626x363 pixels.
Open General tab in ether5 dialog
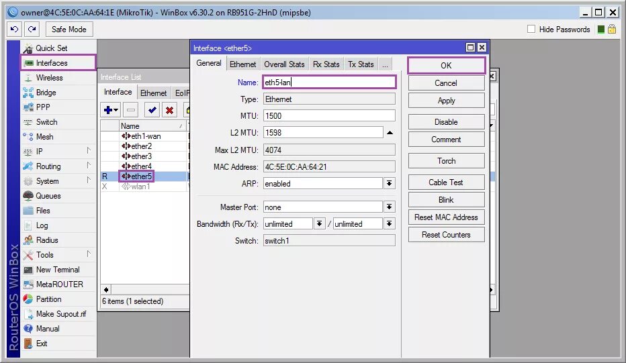click(209, 63)
